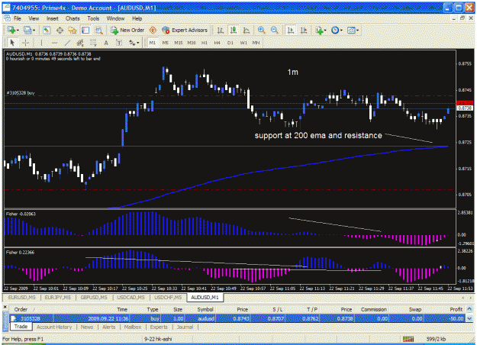Open the Help menu

coord(137,18)
